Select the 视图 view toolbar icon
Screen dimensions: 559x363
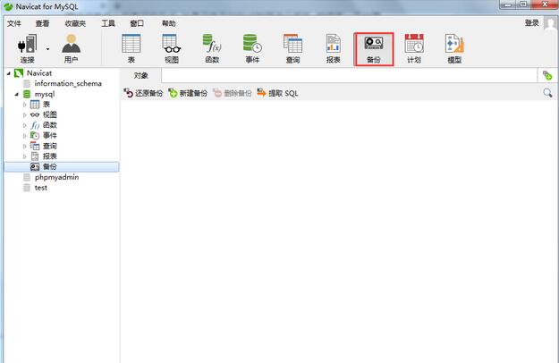pyautogui.click(x=172, y=49)
